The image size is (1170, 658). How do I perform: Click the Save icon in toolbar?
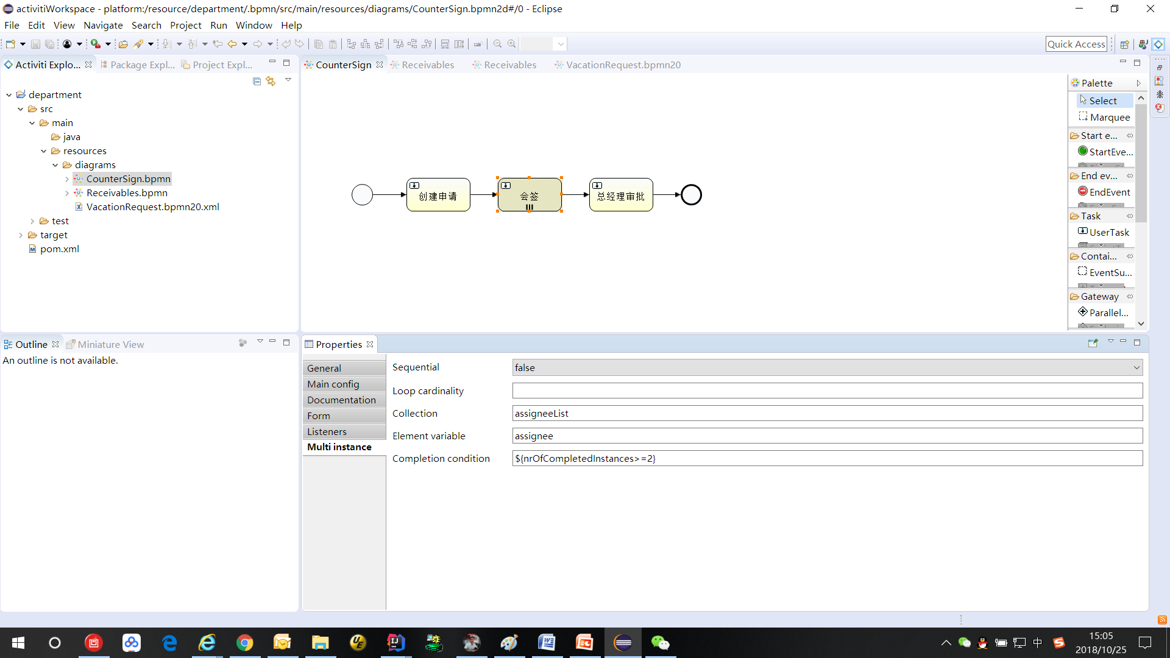[x=35, y=44]
